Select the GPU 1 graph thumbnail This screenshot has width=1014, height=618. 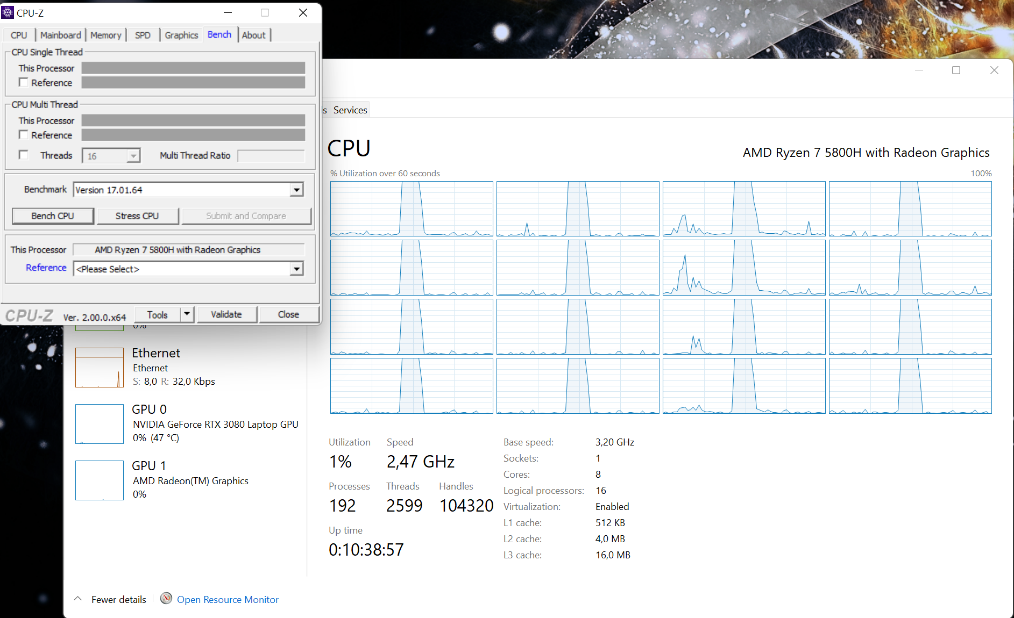pyautogui.click(x=100, y=480)
